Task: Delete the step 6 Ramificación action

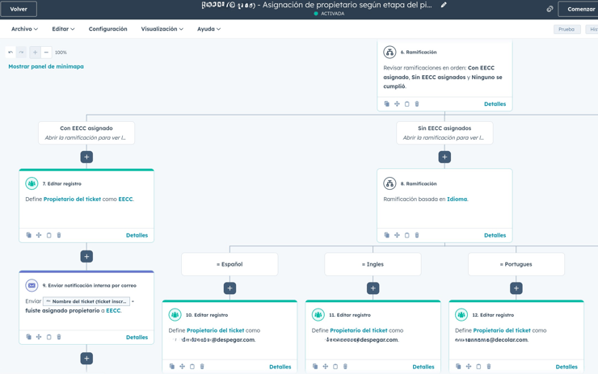Action: pos(417,103)
